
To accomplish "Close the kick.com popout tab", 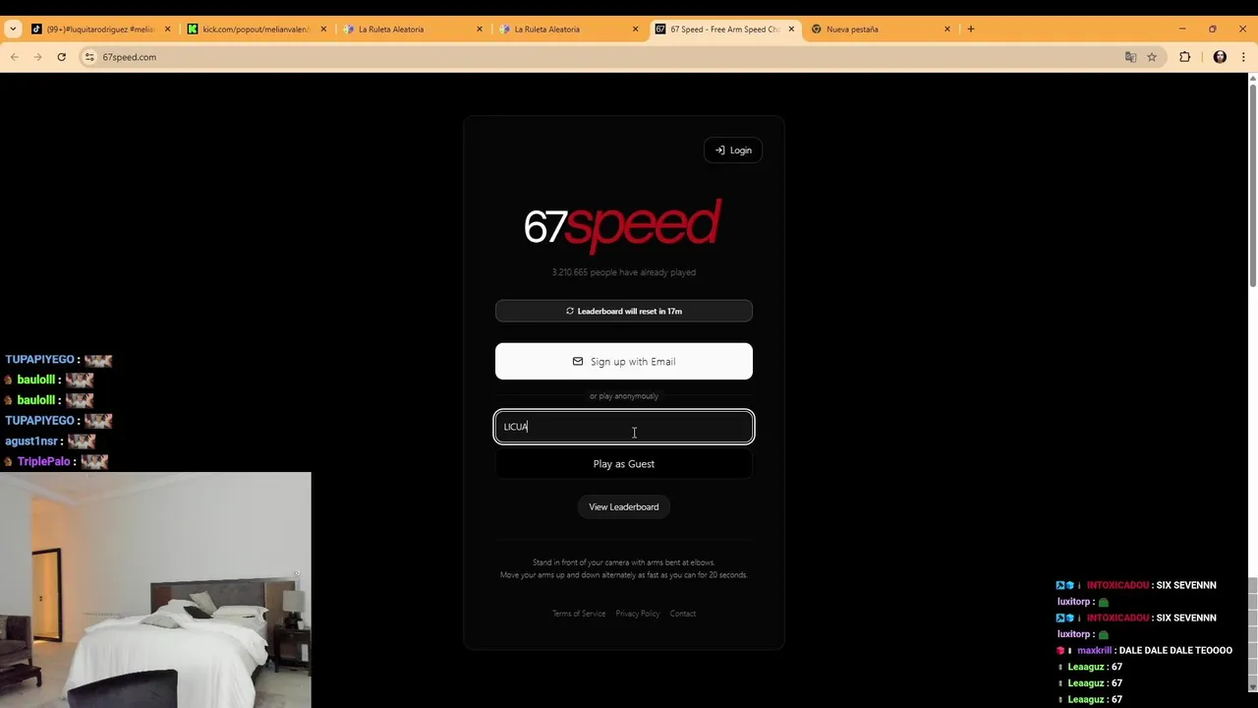I will click(323, 29).
